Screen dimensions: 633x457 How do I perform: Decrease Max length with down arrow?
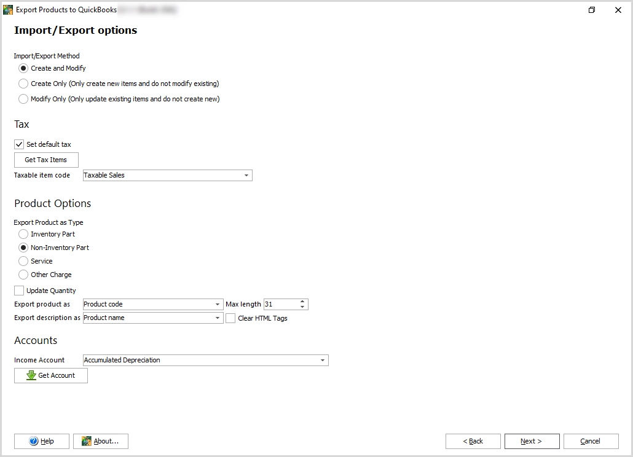coord(302,307)
